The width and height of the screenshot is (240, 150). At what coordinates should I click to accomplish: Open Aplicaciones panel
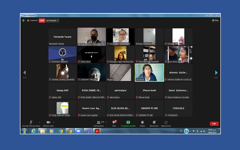tap(166, 124)
